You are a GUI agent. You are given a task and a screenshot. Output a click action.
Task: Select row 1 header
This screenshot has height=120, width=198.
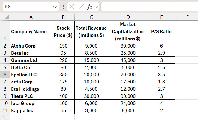pyautogui.click(x=5, y=31)
